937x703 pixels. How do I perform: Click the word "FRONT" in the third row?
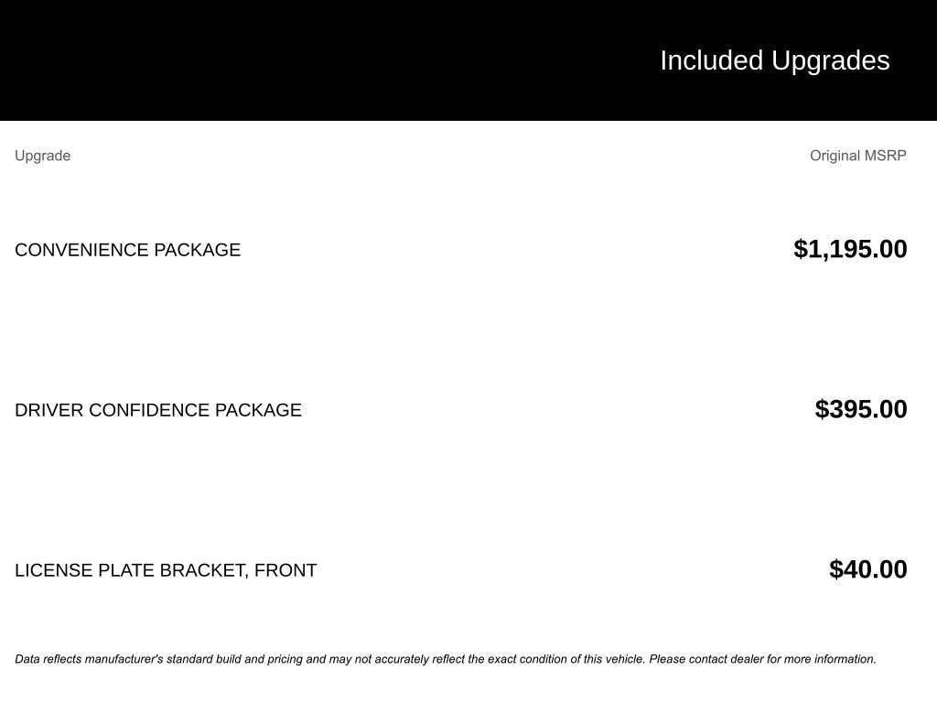pos(285,570)
